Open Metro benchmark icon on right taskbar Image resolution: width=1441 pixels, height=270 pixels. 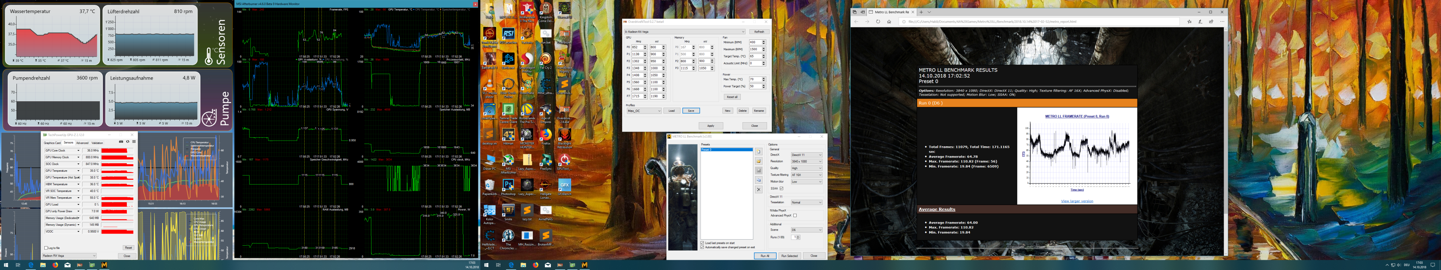585,265
